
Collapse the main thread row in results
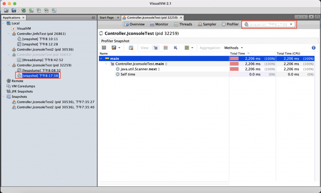101,59
